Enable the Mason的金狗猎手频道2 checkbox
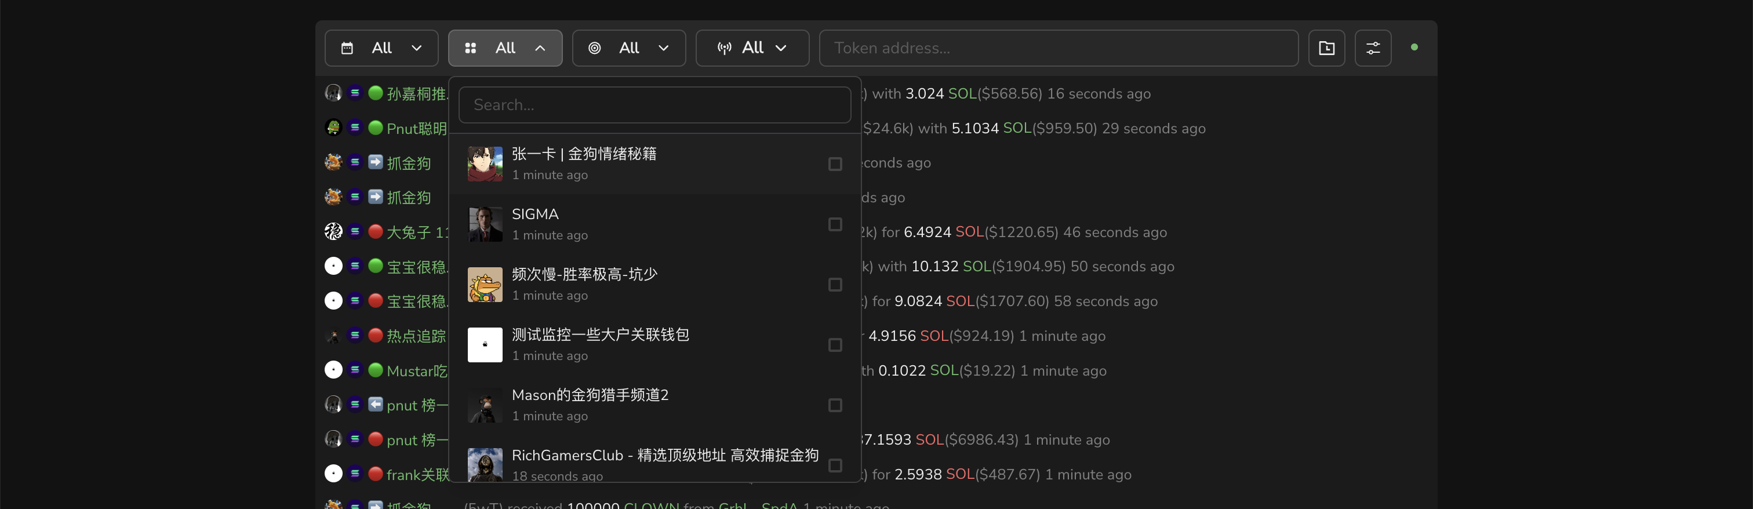The image size is (1753, 509). tap(834, 406)
